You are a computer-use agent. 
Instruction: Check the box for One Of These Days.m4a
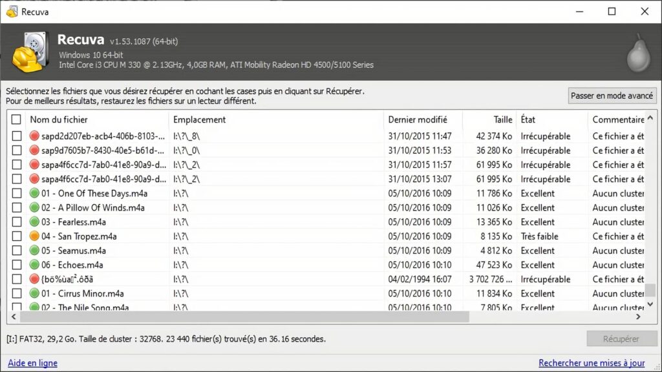(16, 194)
